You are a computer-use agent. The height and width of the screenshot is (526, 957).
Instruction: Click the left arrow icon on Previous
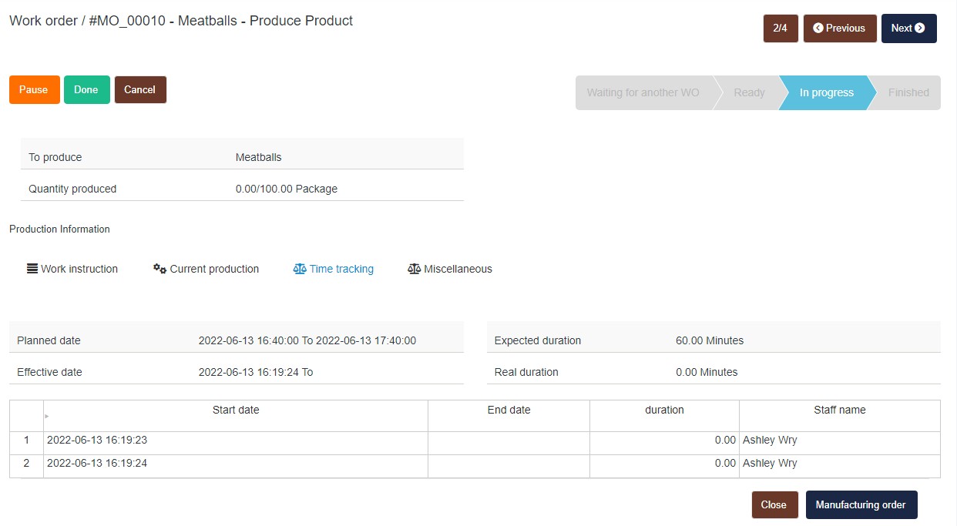pos(818,28)
